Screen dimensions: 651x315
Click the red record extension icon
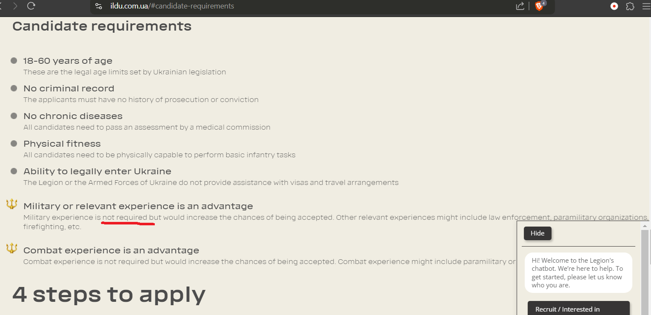click(614, 6)
